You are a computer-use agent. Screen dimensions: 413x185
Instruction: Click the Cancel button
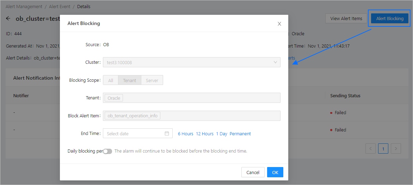coord(253,172)
